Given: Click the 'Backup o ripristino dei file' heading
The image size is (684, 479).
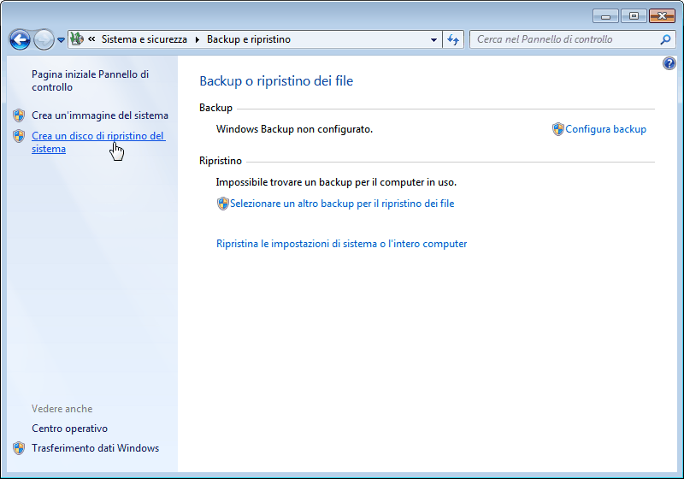Looking at the screenshot, I should tap(276, 81).
